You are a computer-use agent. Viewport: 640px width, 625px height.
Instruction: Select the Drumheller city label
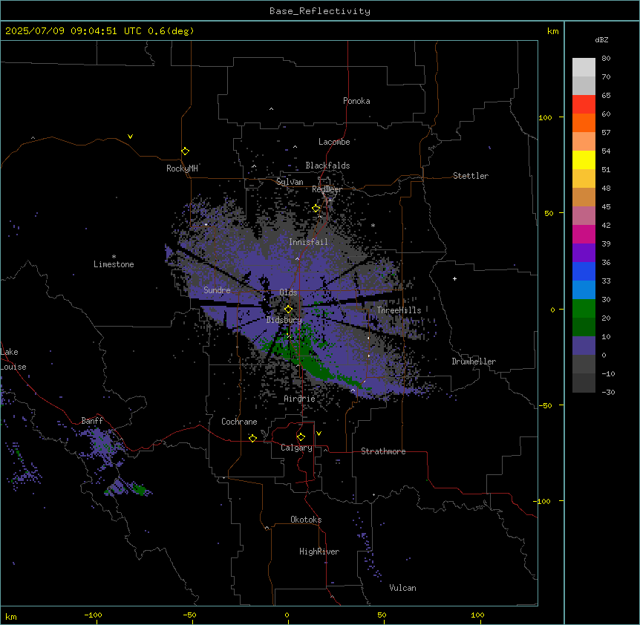tap(474, 361)
